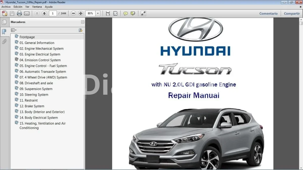This screenshot has width=303, height=170.
Task: Select 14. Body Electrical System bookmark
Action: click(x=39, y=118)
